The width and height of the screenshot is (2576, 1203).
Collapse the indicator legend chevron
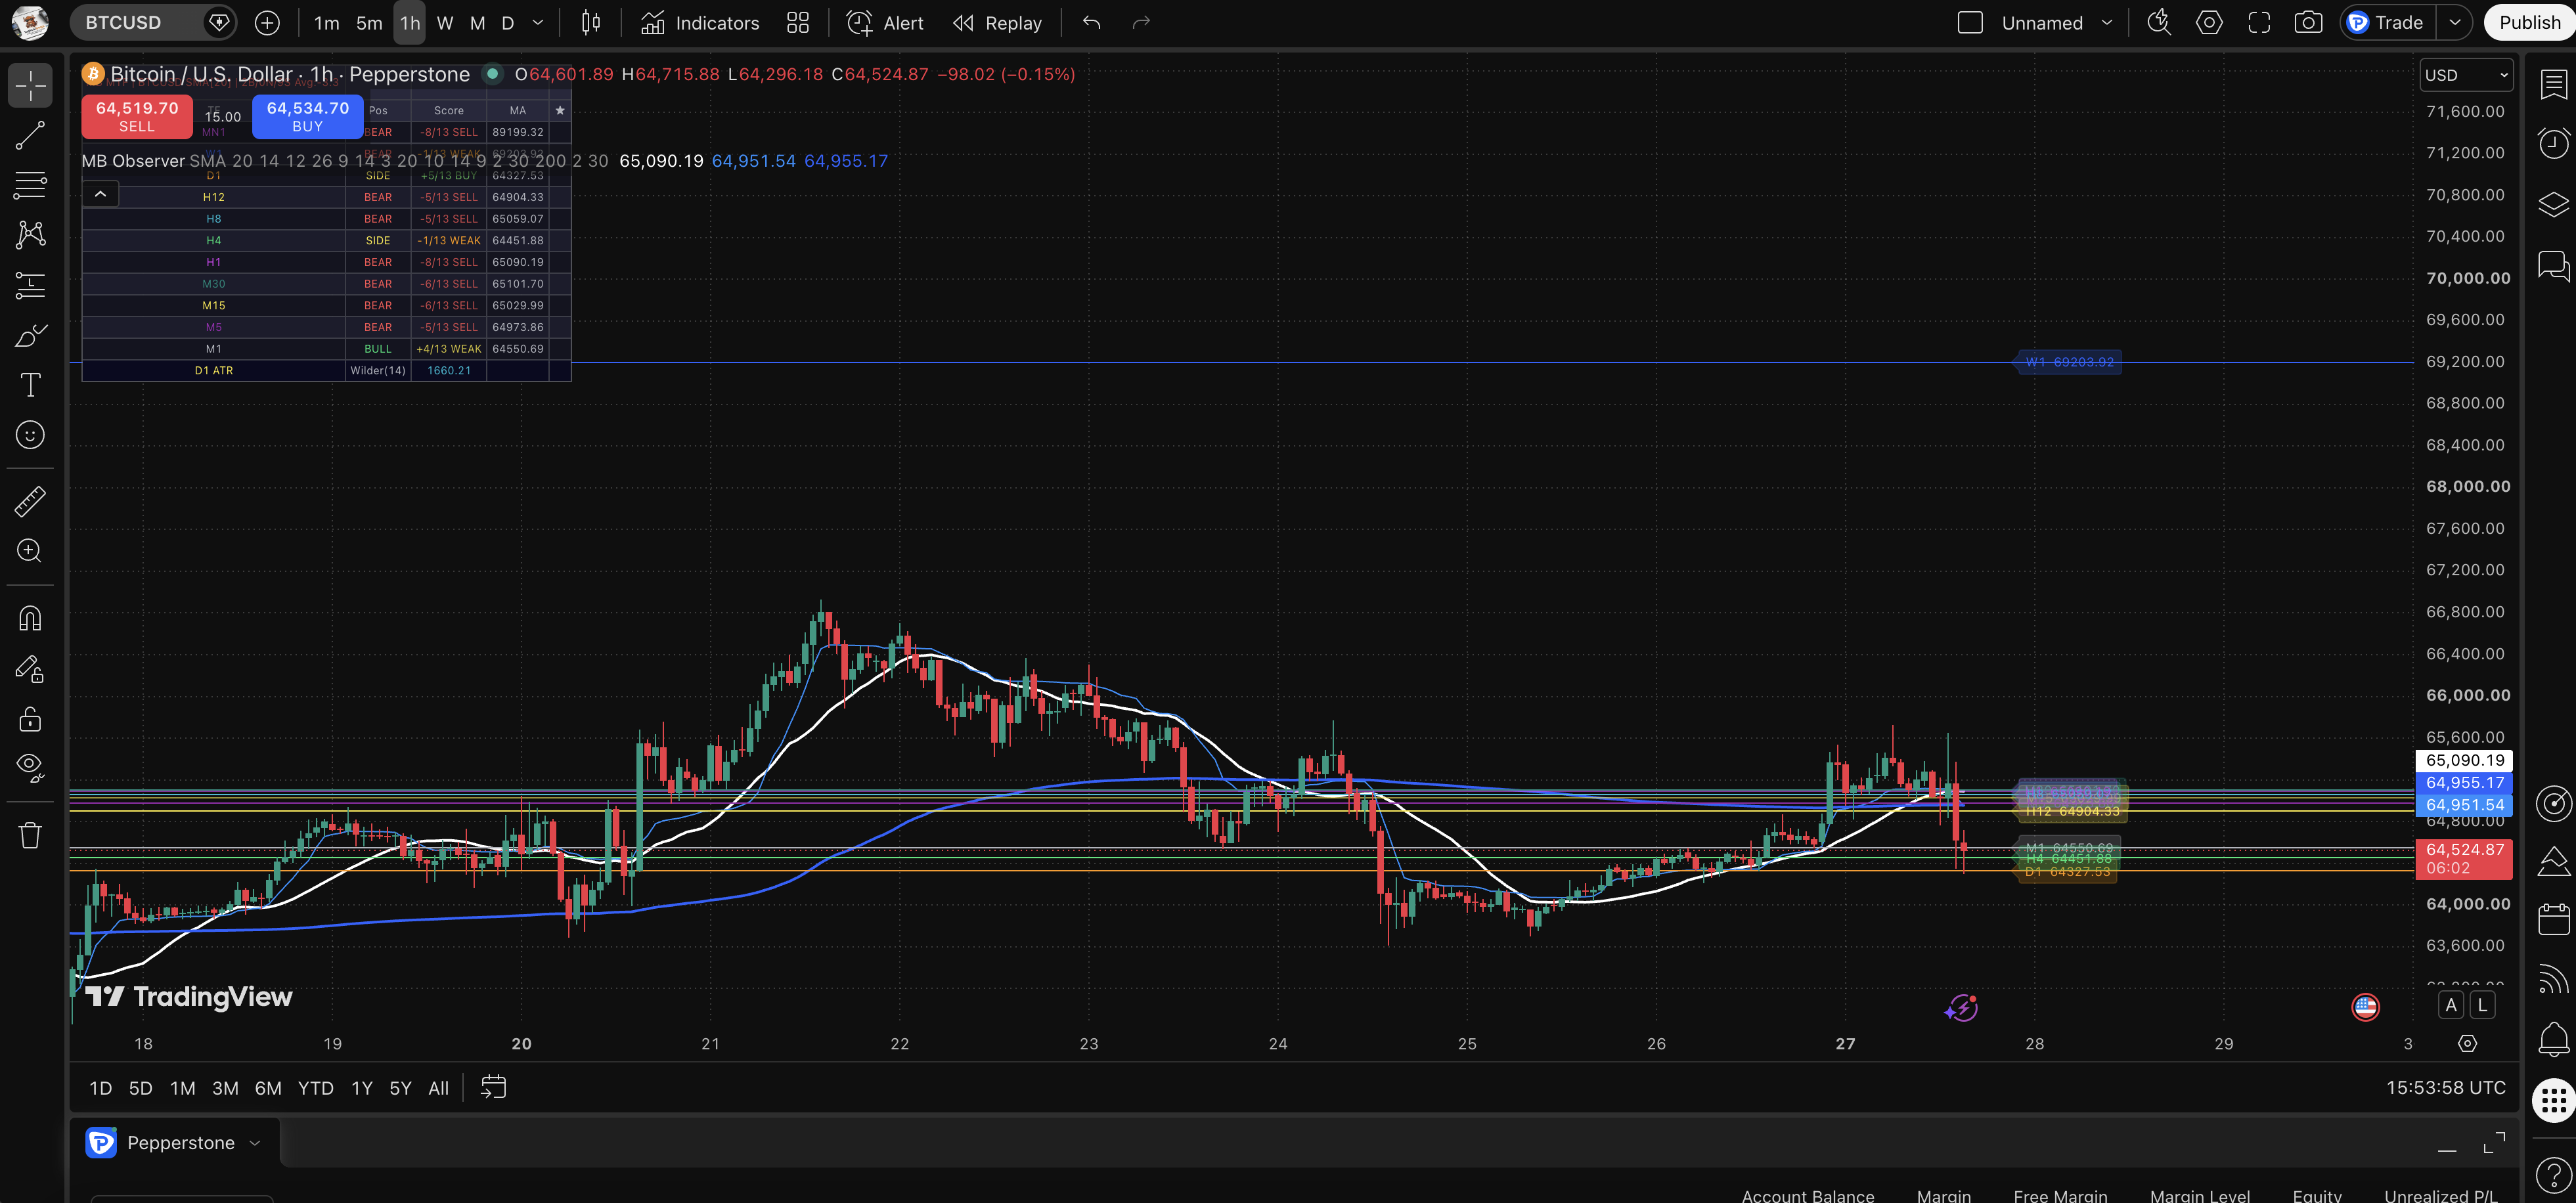coord(101,194)
